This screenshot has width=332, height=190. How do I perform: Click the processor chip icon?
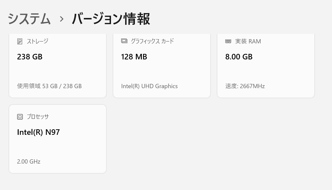(x=20, y=117)
